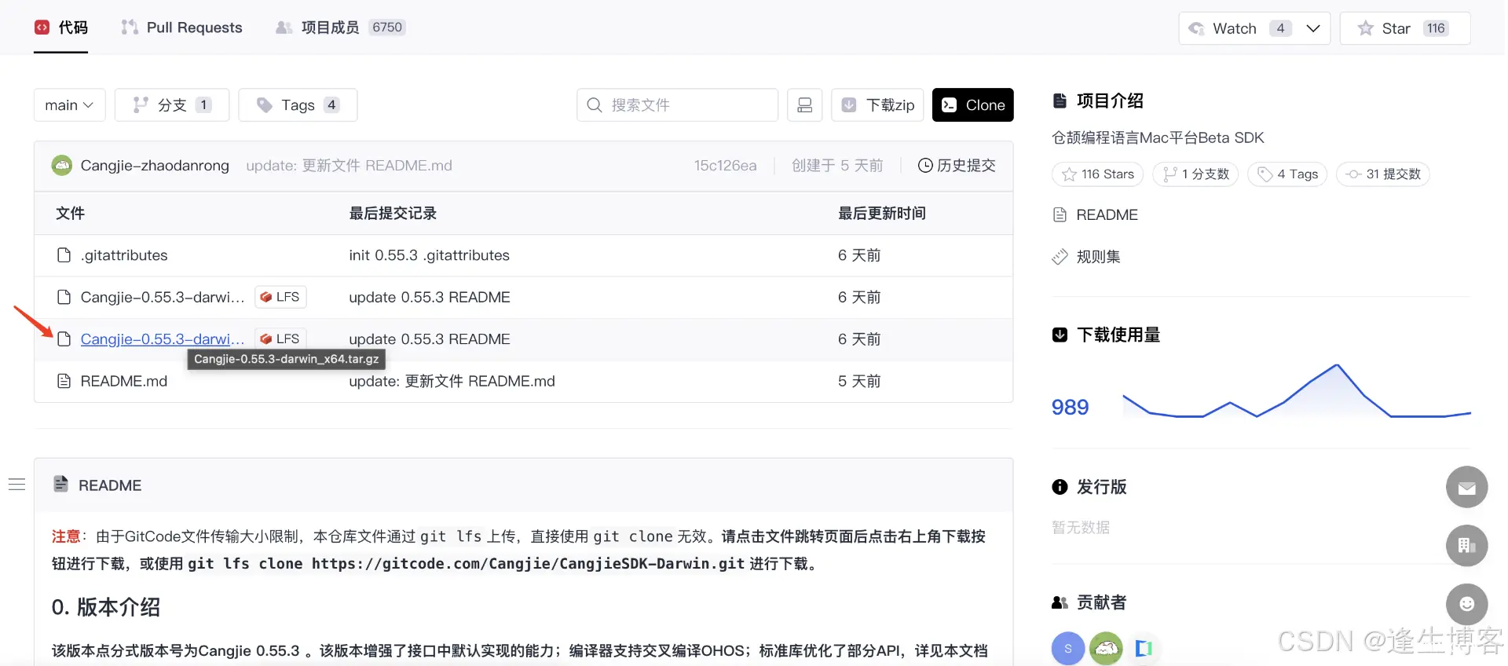1508x666 pixels.
Task: Open the 代码 tab
Action: (x=61, y=27)
